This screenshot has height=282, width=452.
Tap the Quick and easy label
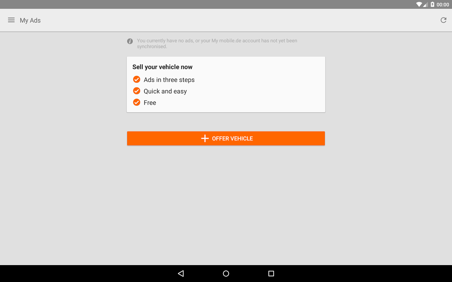[165, 91]
